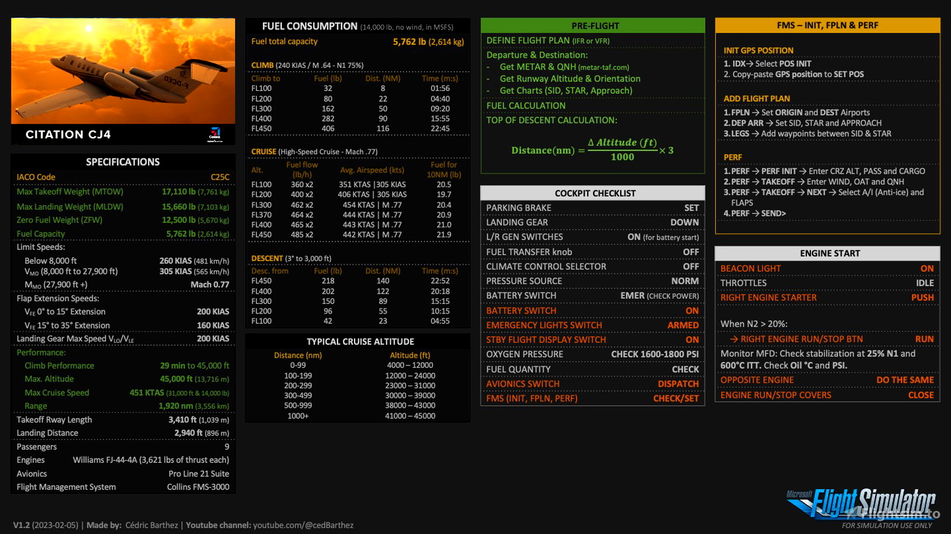Select the PRE-FLIGHT green header
Viewport: 951px width, 534px height.
point(594,26)
